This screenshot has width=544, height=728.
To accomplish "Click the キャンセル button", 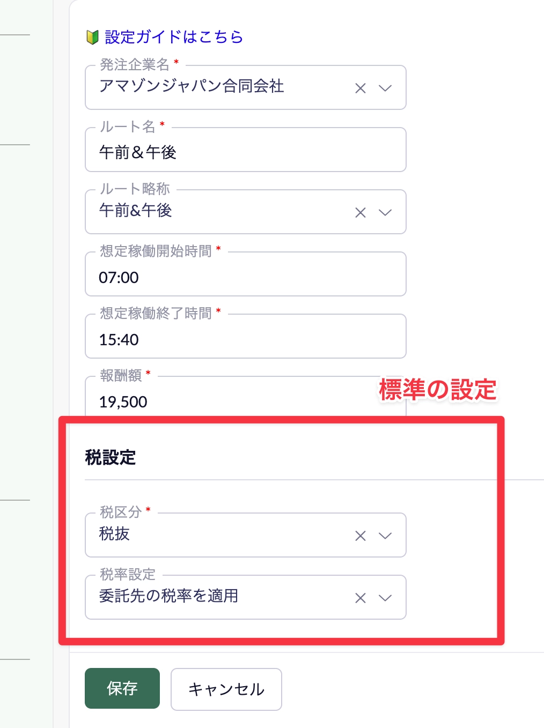I will pyautogui.click(x=226, y=689).
